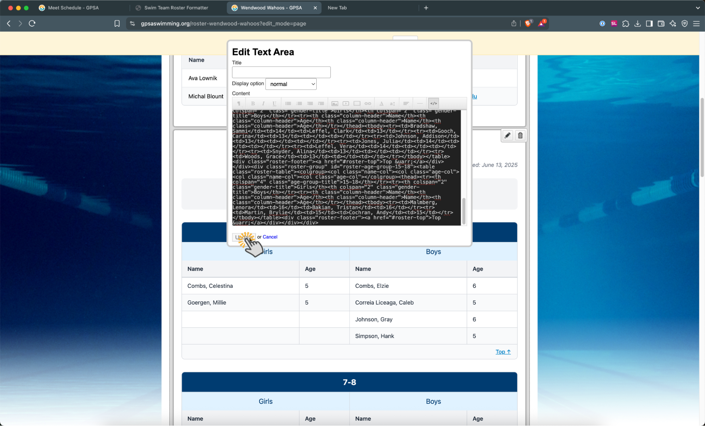Open the paragraph format dropdown icon
The height and width of the screenshot is (426, 705).
click(239, 103)
